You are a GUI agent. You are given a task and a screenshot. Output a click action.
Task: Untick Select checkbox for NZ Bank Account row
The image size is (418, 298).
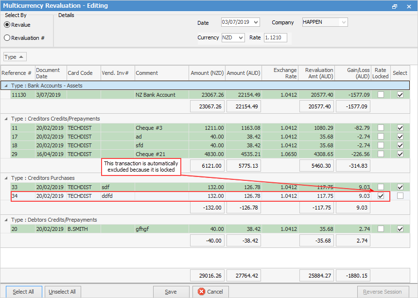[x=400, y=95]
